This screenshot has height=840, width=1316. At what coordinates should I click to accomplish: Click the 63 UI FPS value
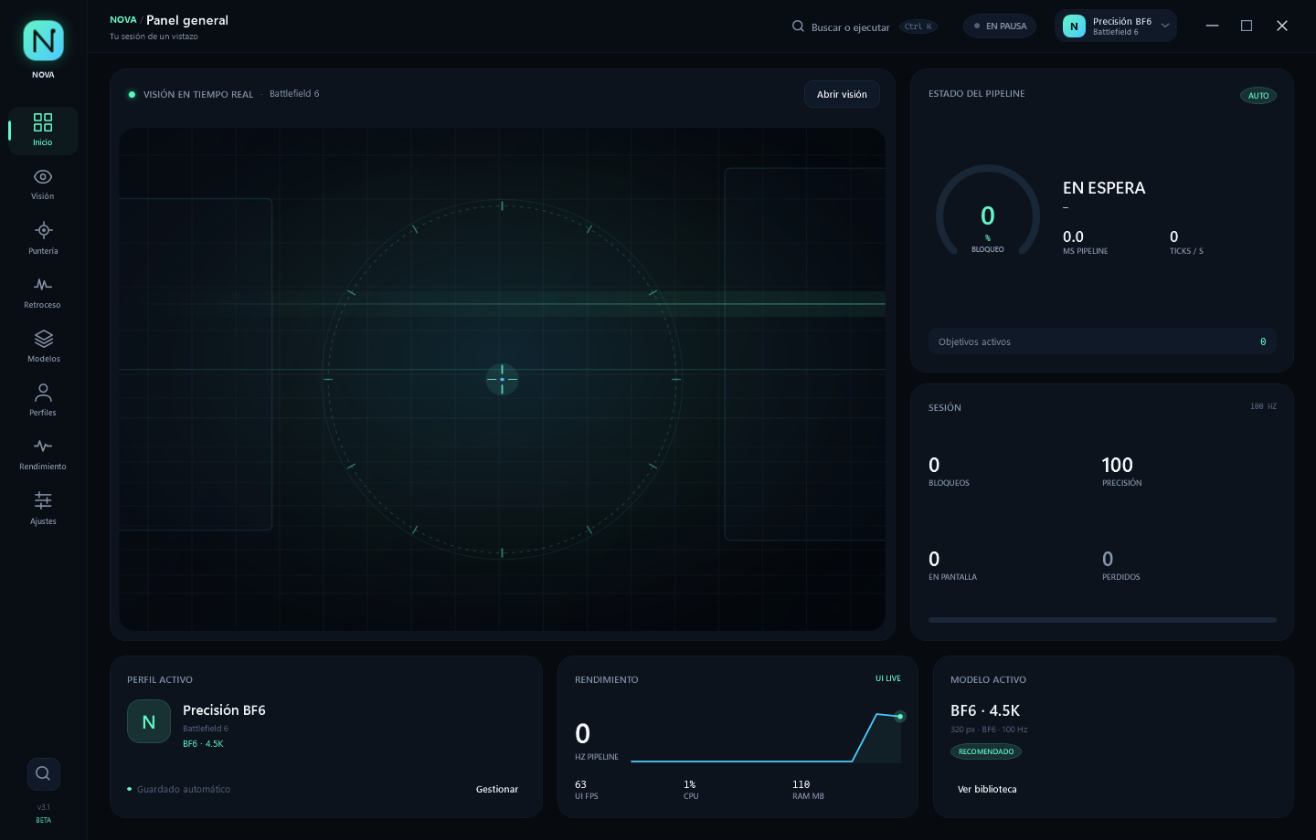click(x=580, y=784)
